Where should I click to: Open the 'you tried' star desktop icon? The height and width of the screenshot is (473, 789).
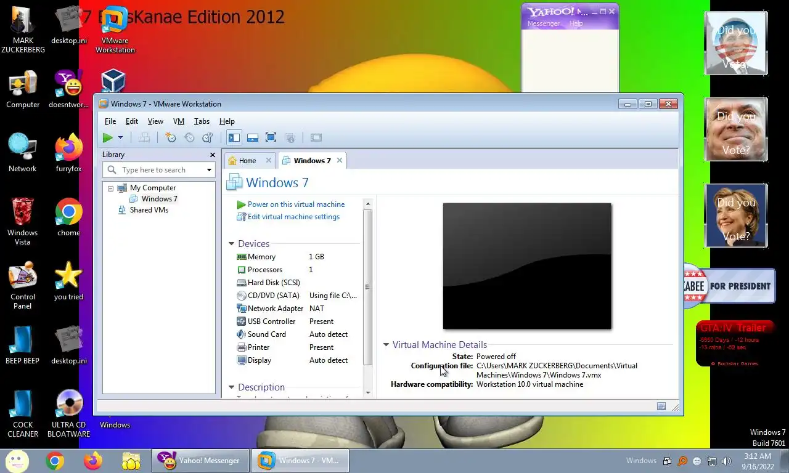tap(68, 281)
